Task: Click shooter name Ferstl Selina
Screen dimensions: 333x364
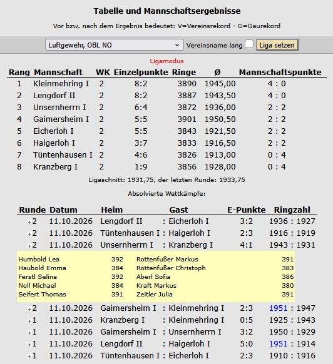Action: tap(38, 276)
